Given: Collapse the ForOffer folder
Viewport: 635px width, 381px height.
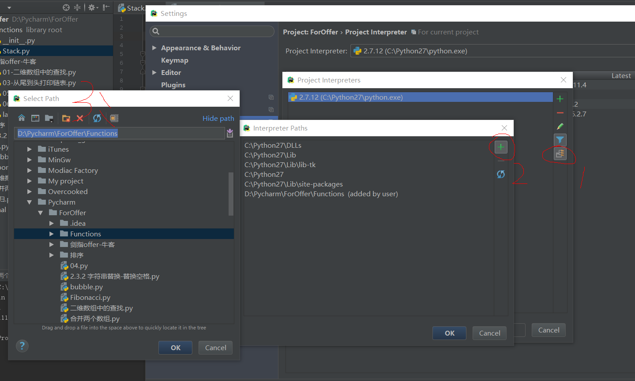Looking at the screenshot, I should (x=41, y=213).
